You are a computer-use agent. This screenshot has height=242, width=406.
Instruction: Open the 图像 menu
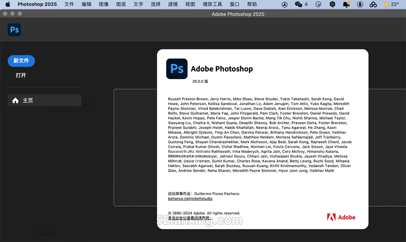(104, 4)
